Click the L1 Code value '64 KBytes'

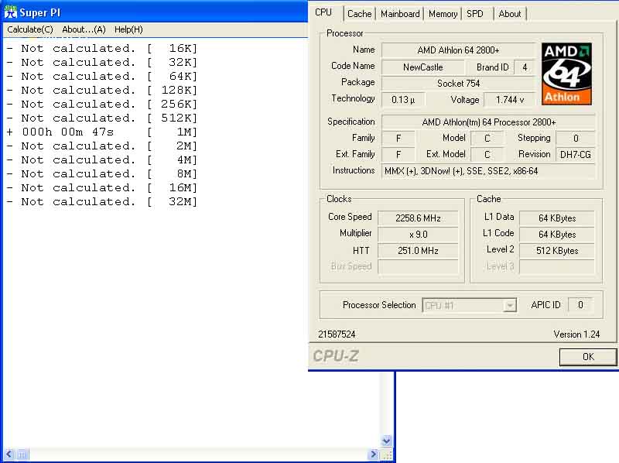(556, 235)
